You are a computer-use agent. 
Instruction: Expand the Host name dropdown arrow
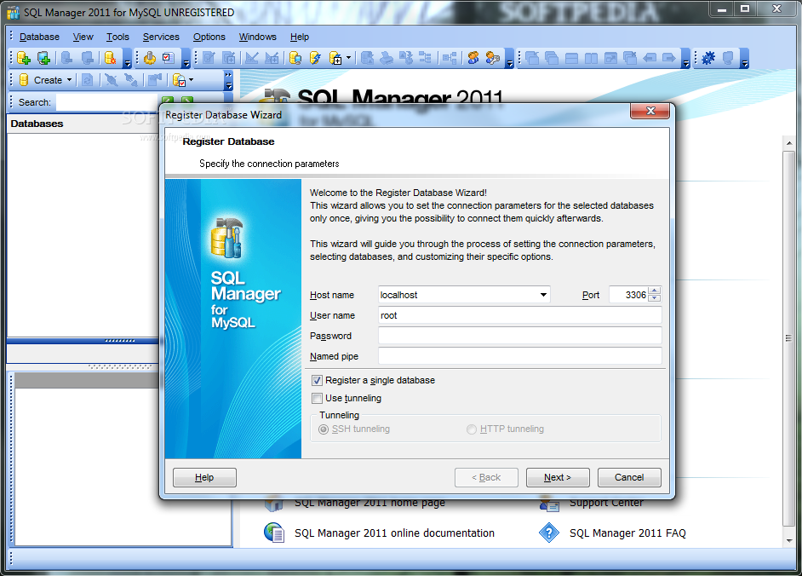point(543,295)
